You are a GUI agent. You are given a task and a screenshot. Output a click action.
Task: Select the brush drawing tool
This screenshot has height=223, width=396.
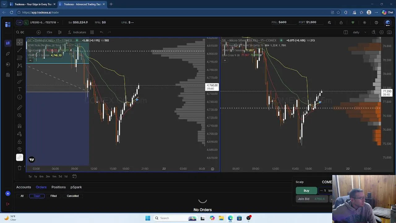19,81
